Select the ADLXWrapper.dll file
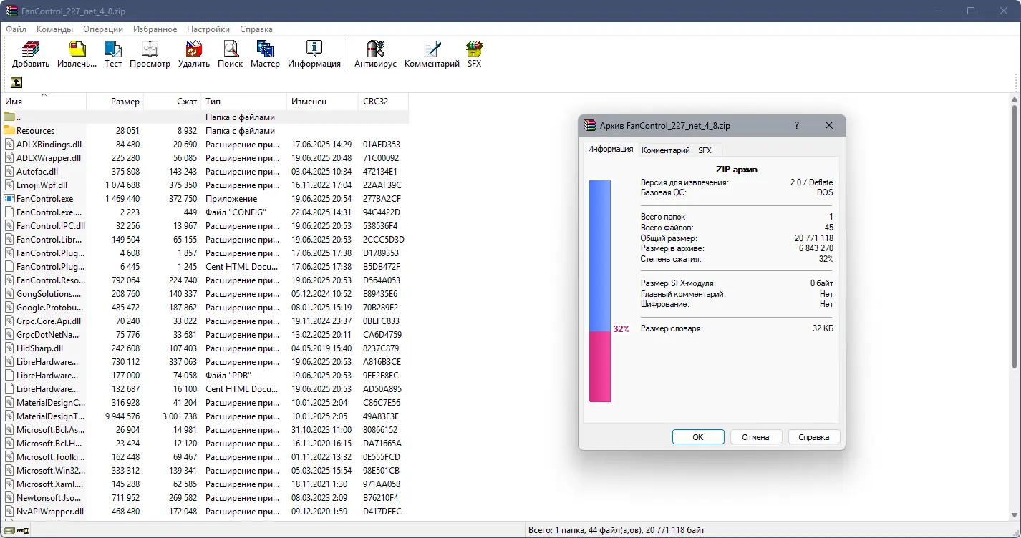Image resolution: width=1021 pixels, height=538 pixels. [205, 157]
